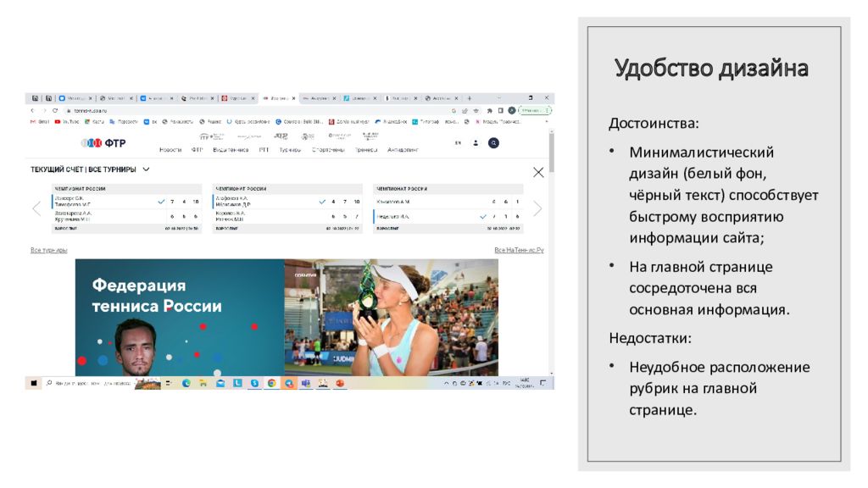Click the Недостатки: heading text
This screenshot has width=868, height=488.
pyautogui.click(x=650, y=337)
